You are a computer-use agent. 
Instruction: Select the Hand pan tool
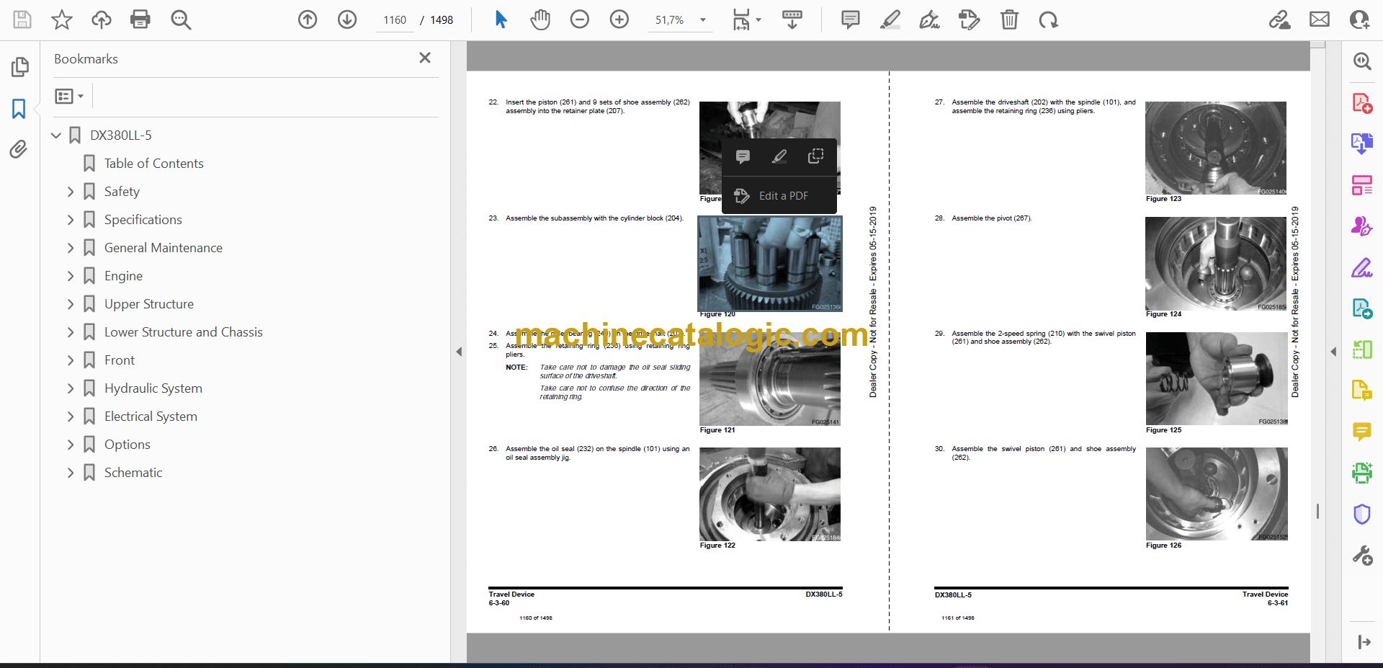540,19
